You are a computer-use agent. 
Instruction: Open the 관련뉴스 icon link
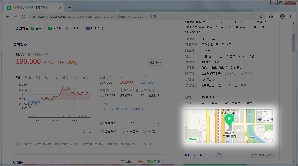pos(108,131)
